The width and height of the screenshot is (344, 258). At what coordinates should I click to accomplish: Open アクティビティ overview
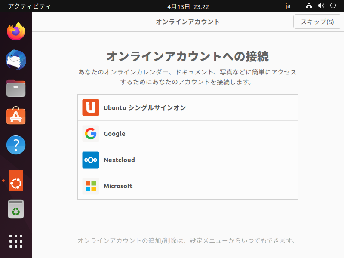(29, 6)
